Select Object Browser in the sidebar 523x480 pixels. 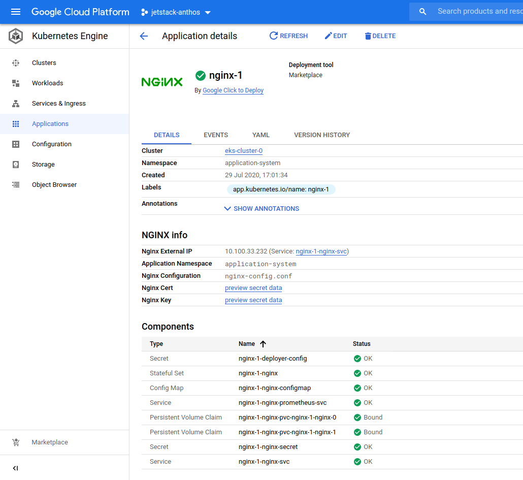click(53, 184)
